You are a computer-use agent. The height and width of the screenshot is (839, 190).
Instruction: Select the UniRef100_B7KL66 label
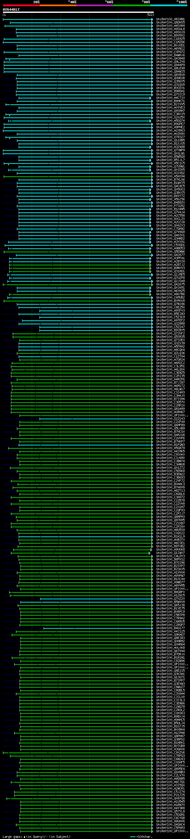click(x=170, y=180)
